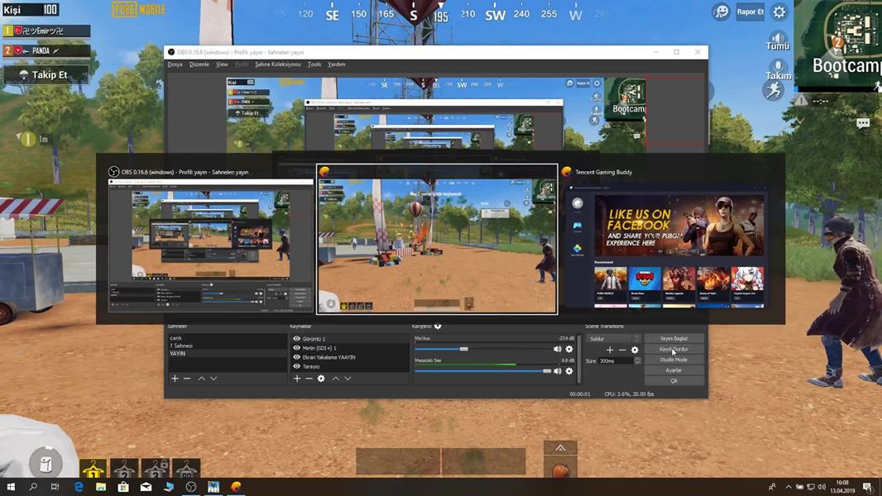Toggle the Takım microphone icon
This screenshot has height=496, width=882.
pyautogui.click(x=779, y=67)
